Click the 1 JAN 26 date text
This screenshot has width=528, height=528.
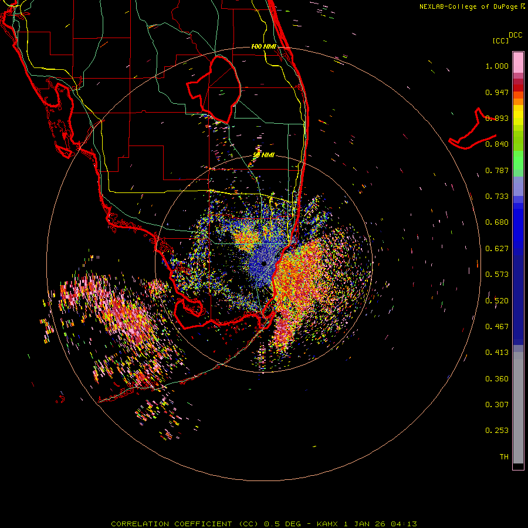coord(364,524)
